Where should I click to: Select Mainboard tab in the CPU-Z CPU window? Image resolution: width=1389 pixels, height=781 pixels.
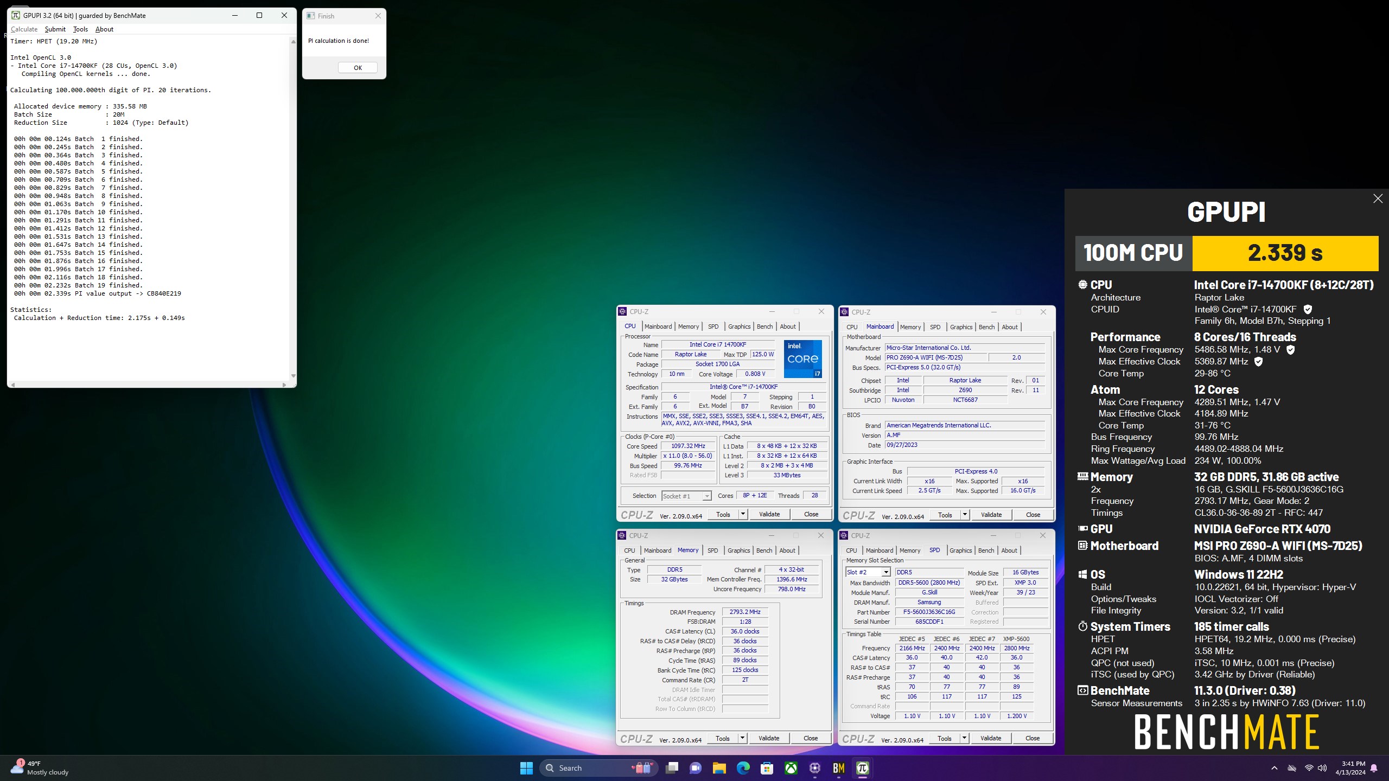pos(658,327)
